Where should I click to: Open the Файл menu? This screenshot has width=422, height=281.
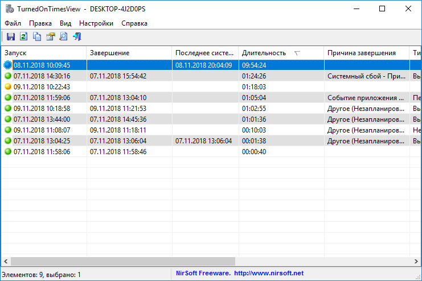click(13, 23)
